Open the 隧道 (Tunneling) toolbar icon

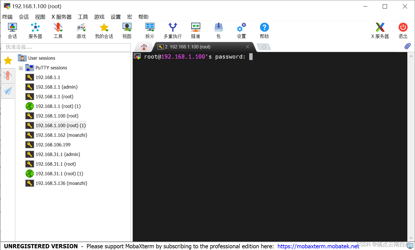point(195,31)
